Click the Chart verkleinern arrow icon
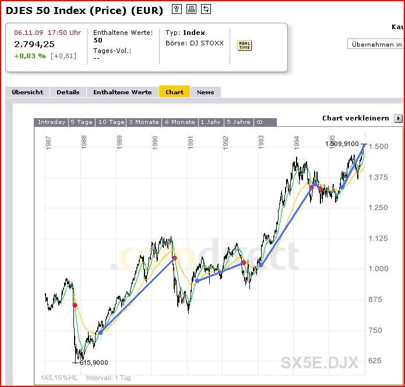The image size is (405, 387). [398, 118]
